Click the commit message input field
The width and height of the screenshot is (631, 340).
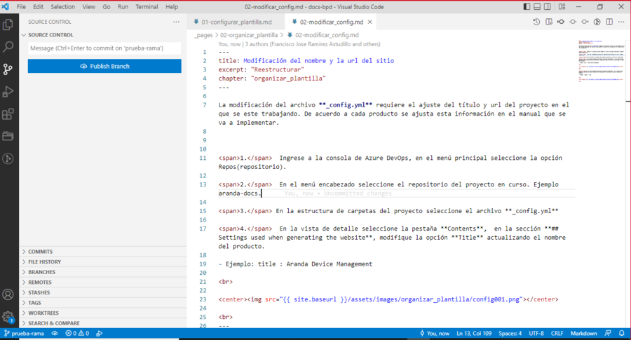[104, 48]
